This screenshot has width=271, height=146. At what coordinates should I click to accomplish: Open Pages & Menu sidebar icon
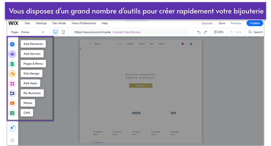12,64
